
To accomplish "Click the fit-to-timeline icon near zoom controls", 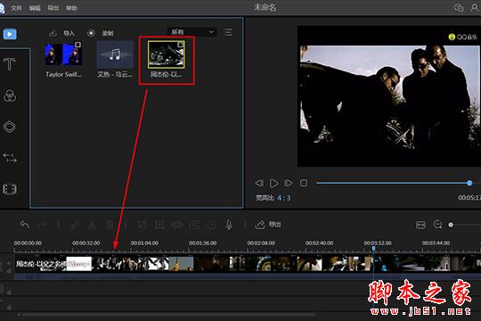I will point(420,225).
